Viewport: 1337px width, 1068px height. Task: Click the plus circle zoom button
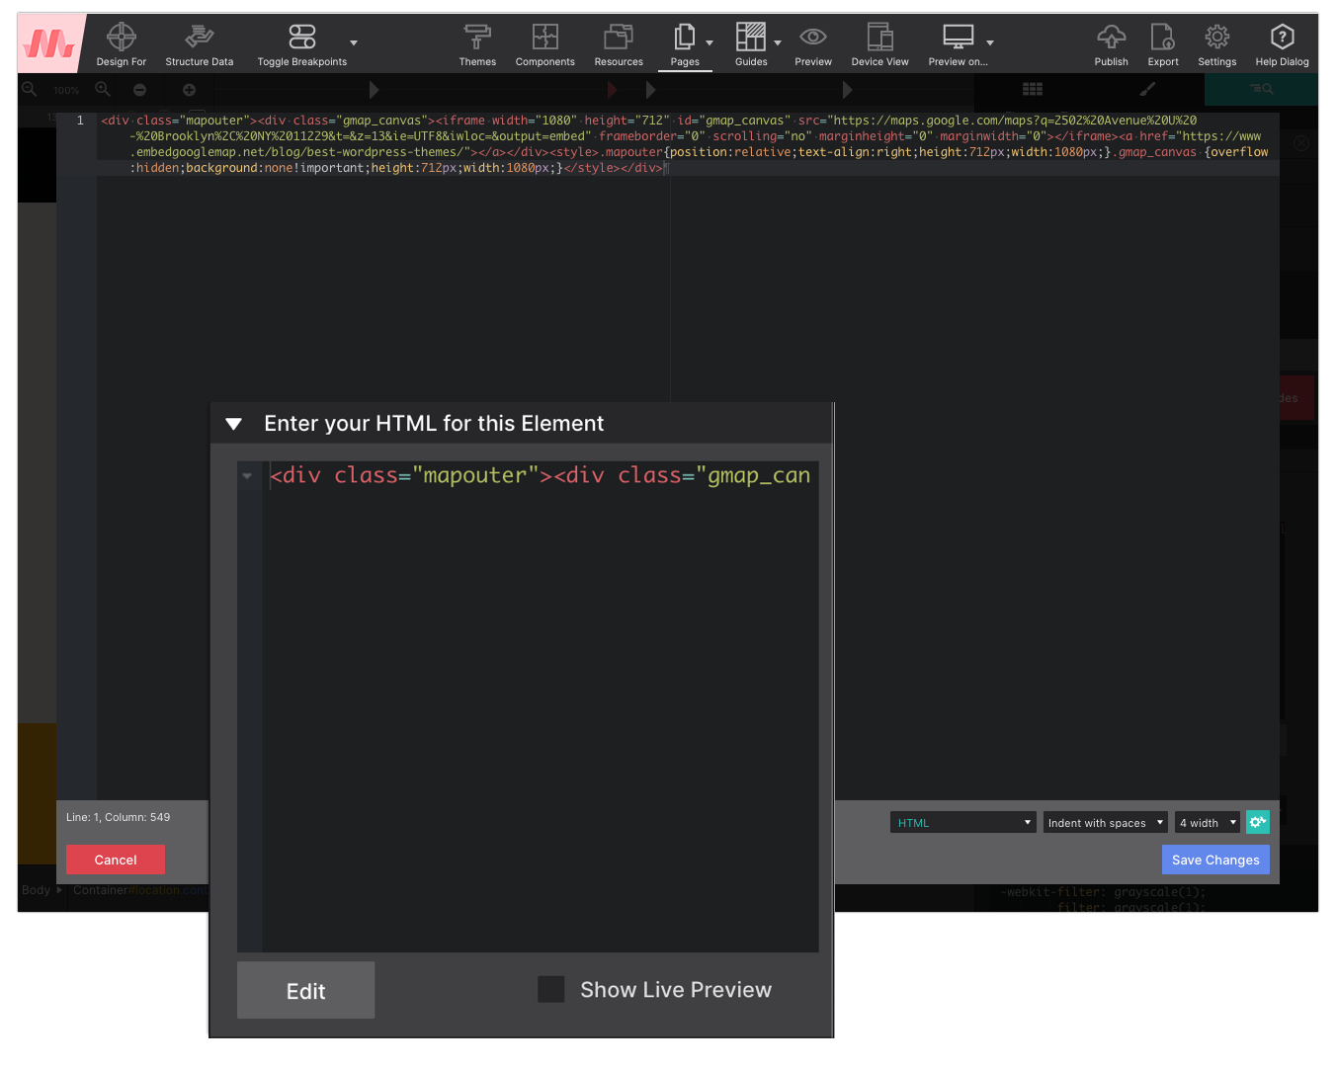click(189, 90)
